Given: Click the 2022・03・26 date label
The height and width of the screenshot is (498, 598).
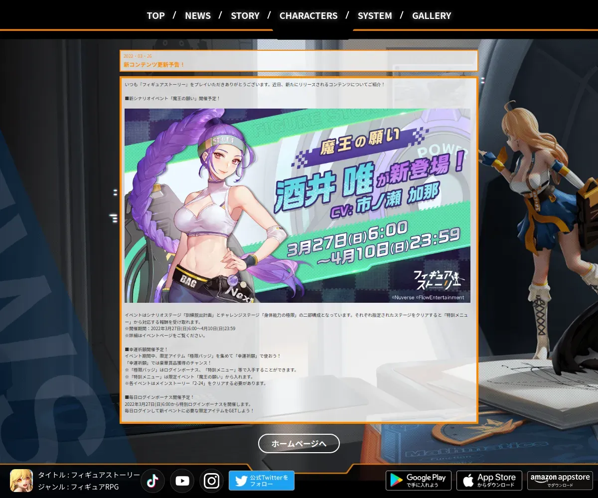Looking at the screenshot, I should pyautogui.click(x=138, y=56).
